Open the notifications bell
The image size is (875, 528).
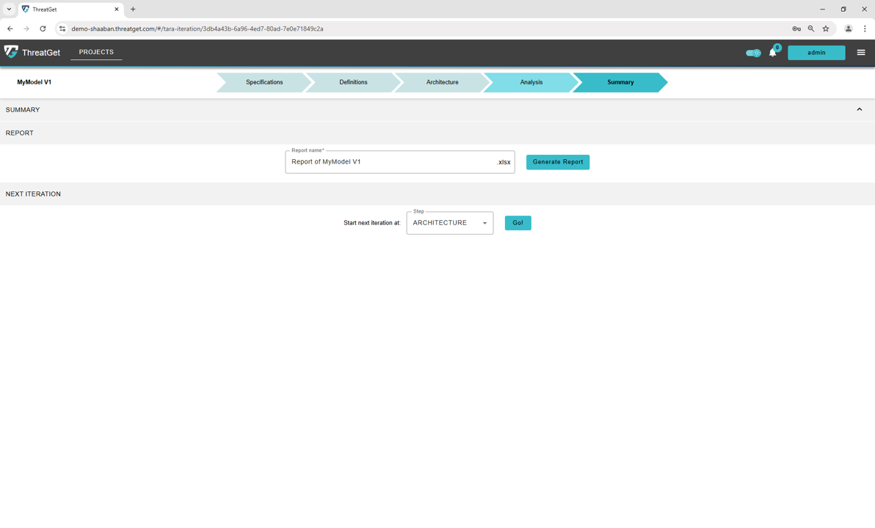click(772, 53)
